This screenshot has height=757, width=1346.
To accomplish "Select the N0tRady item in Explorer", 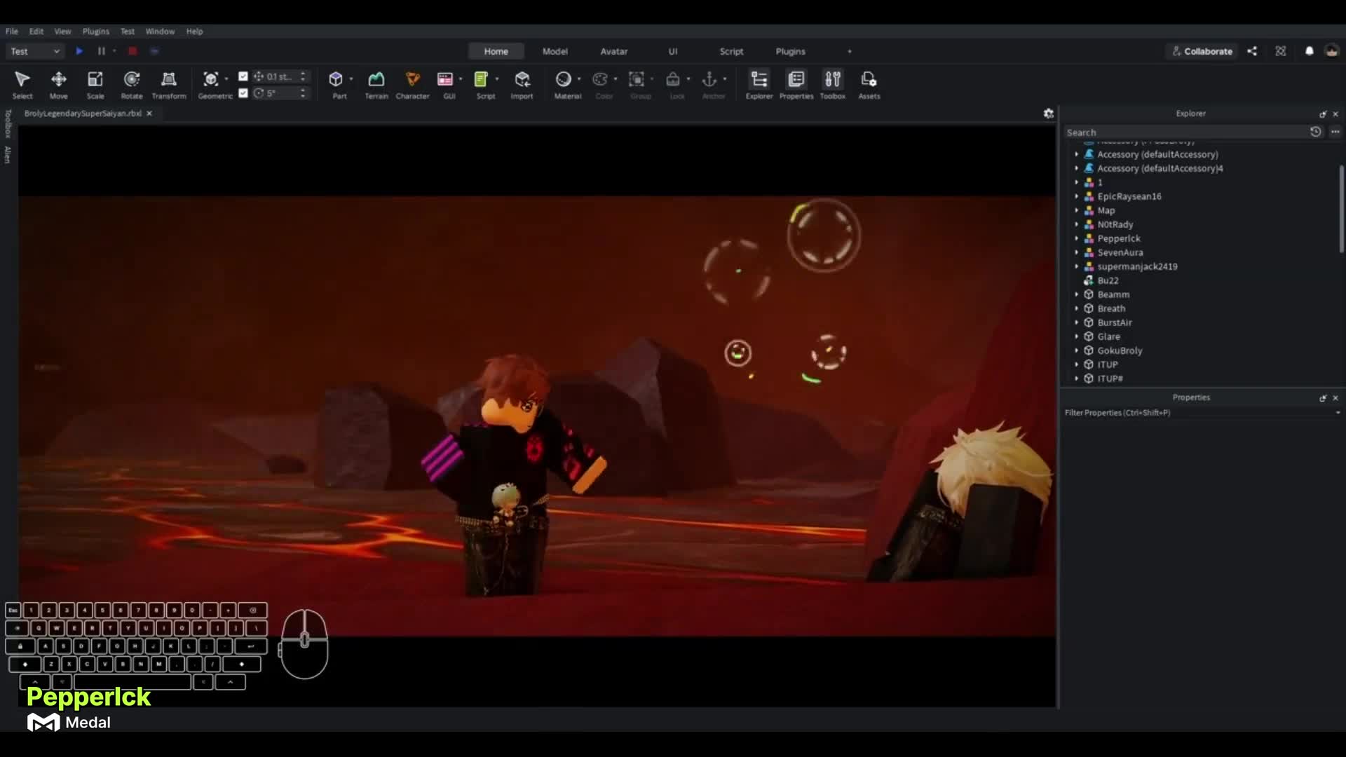I will click(x=1115, y=224).
